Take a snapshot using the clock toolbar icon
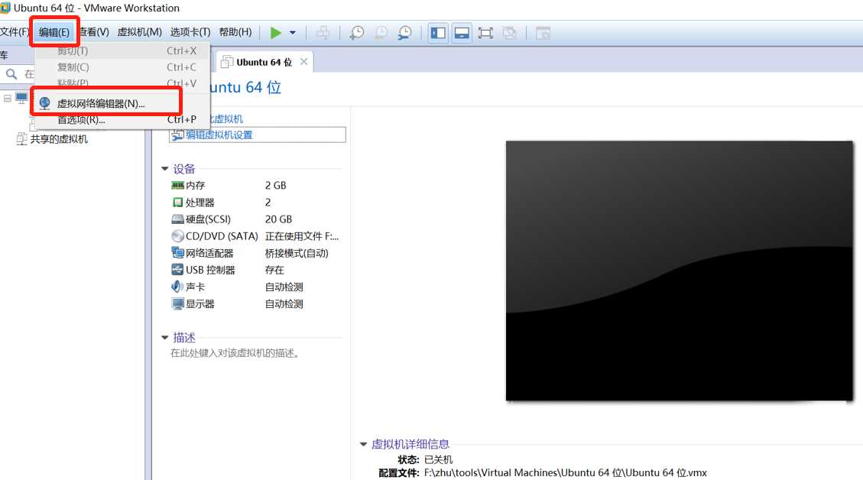The height and width of the screenshot is (480, 863). point(357,33)
